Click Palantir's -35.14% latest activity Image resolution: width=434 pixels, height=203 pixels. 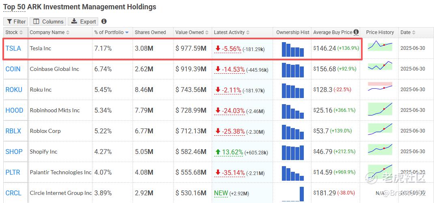coord(230,173)
